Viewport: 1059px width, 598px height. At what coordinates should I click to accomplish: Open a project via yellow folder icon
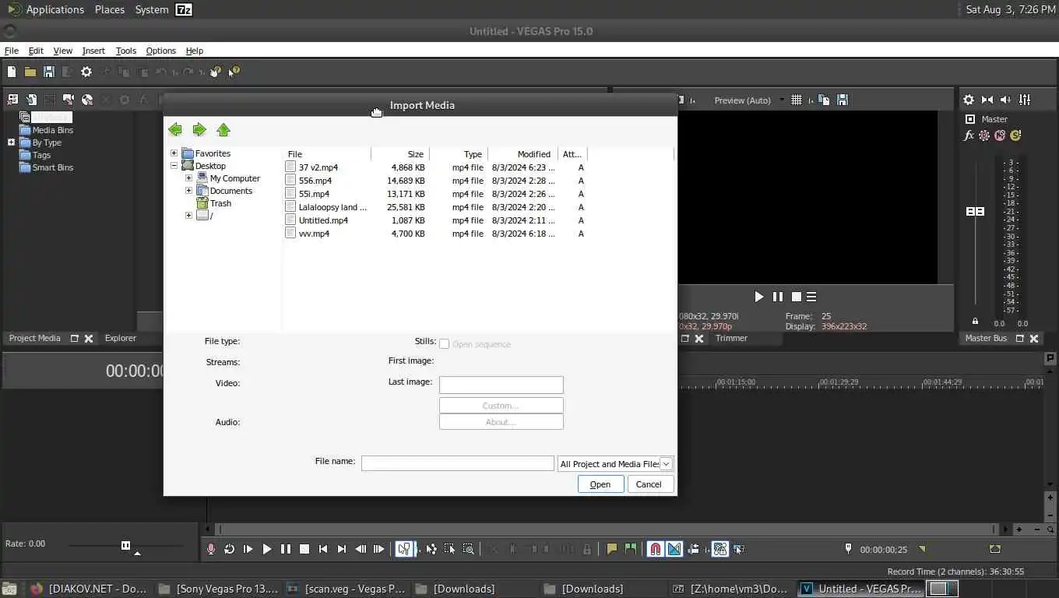click(x=30, y=72)
